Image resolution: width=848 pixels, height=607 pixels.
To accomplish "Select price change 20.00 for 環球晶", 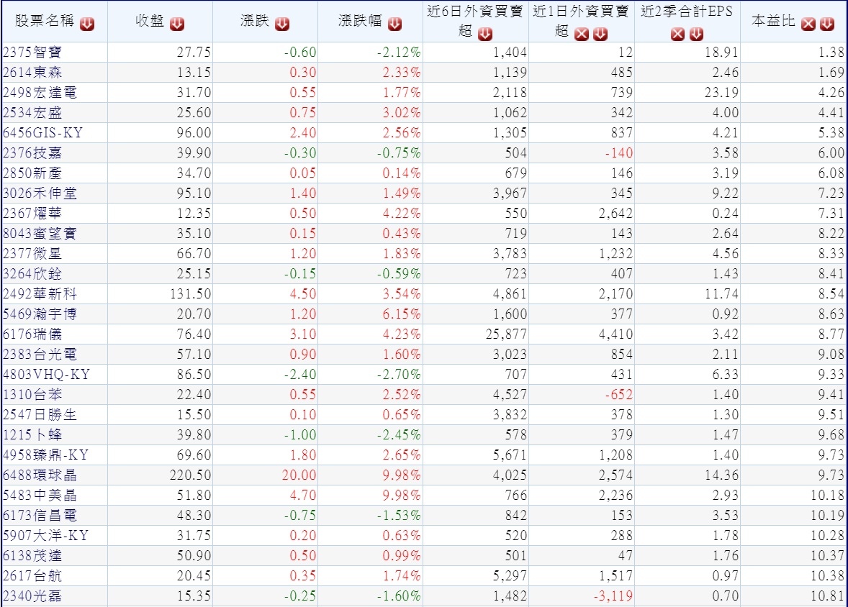I will click(299, 475).
